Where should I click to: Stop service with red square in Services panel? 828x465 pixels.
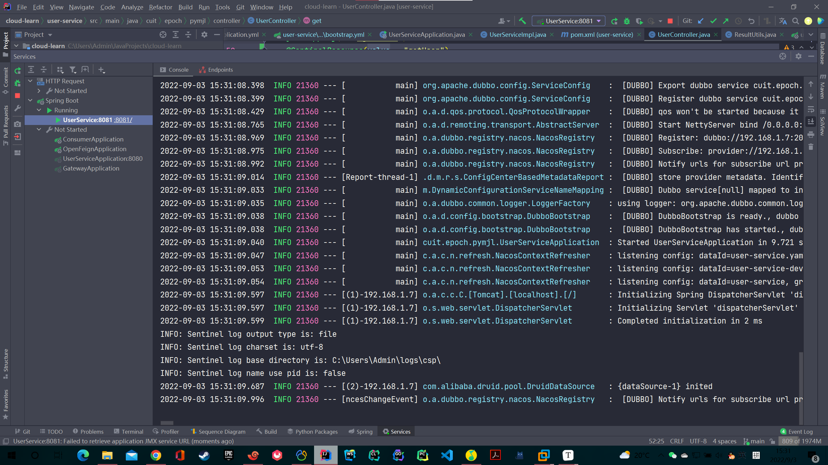17,96
